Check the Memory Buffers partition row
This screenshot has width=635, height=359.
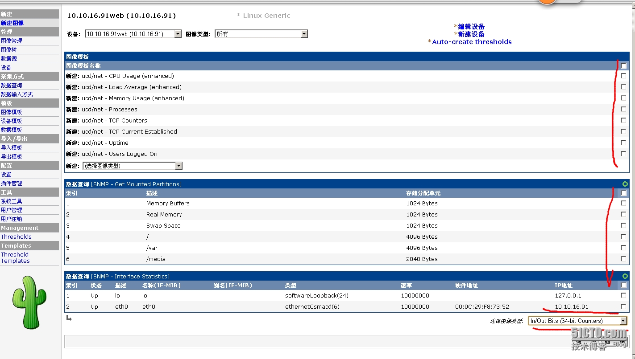coord(623,203)
